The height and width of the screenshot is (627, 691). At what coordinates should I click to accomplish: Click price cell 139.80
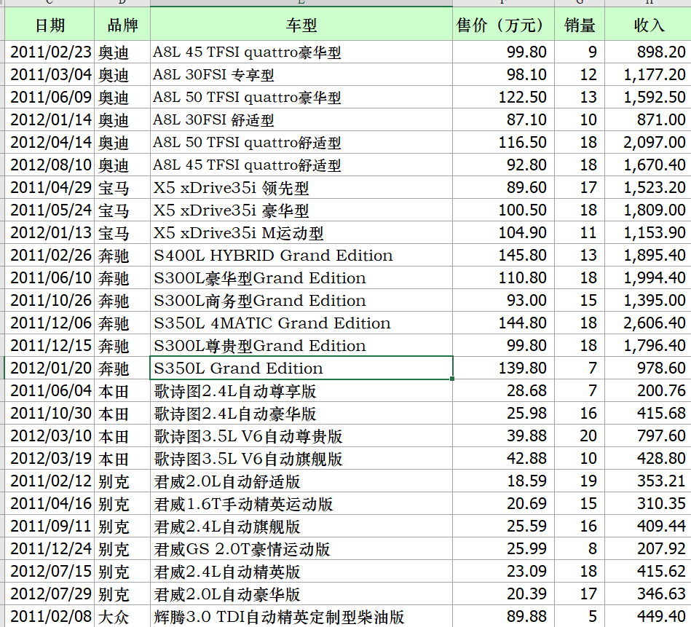click(503, 368)
